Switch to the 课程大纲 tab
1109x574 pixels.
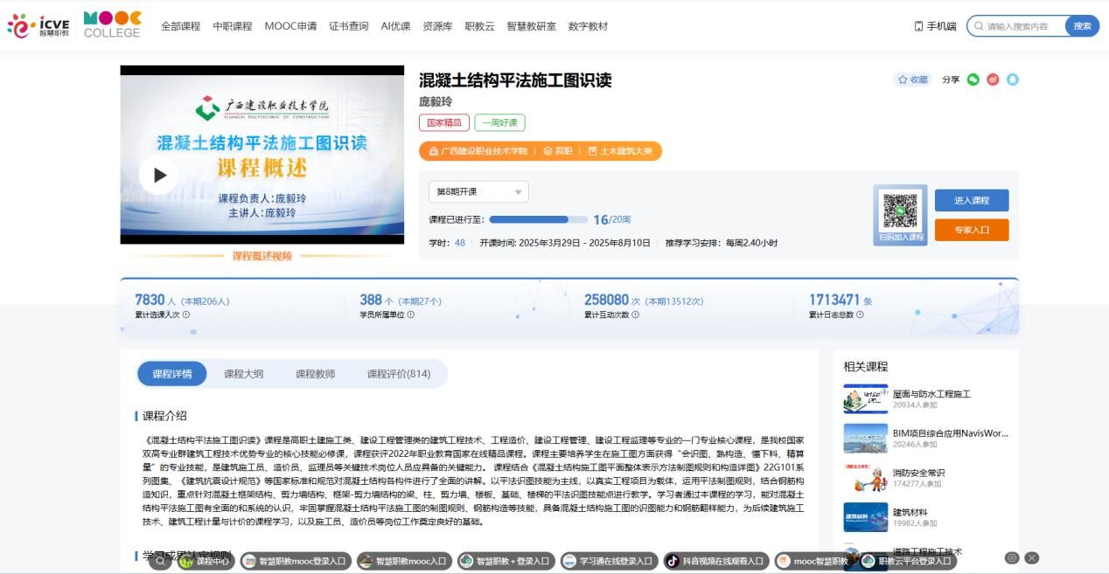click(243, 374)
